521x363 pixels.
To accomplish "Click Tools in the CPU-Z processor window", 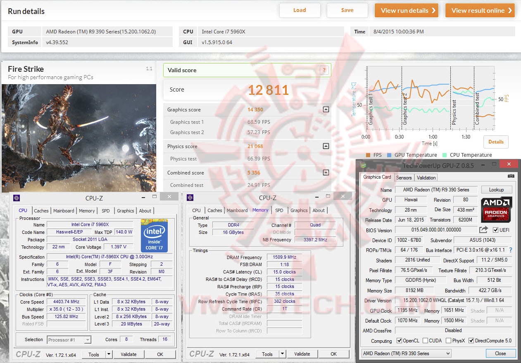I will [94, 354].
